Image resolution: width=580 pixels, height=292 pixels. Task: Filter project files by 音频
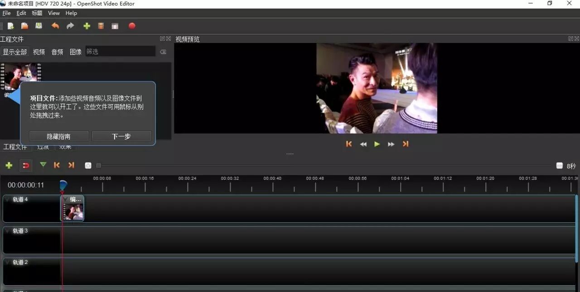pyautogui.click(x=57, y=52)
